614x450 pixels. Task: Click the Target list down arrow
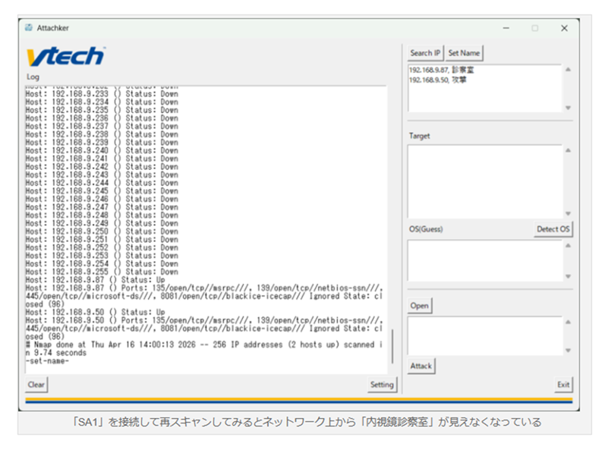(x=568, y=213)
